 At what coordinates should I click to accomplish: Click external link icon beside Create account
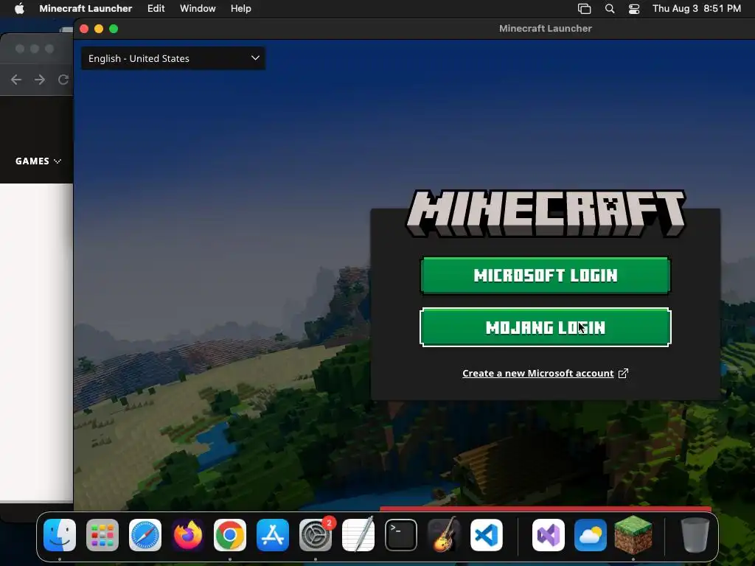pos(623,374)
